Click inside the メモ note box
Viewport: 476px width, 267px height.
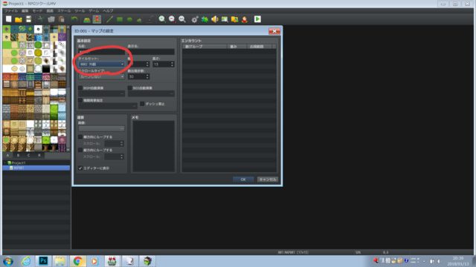click(154, 146)
